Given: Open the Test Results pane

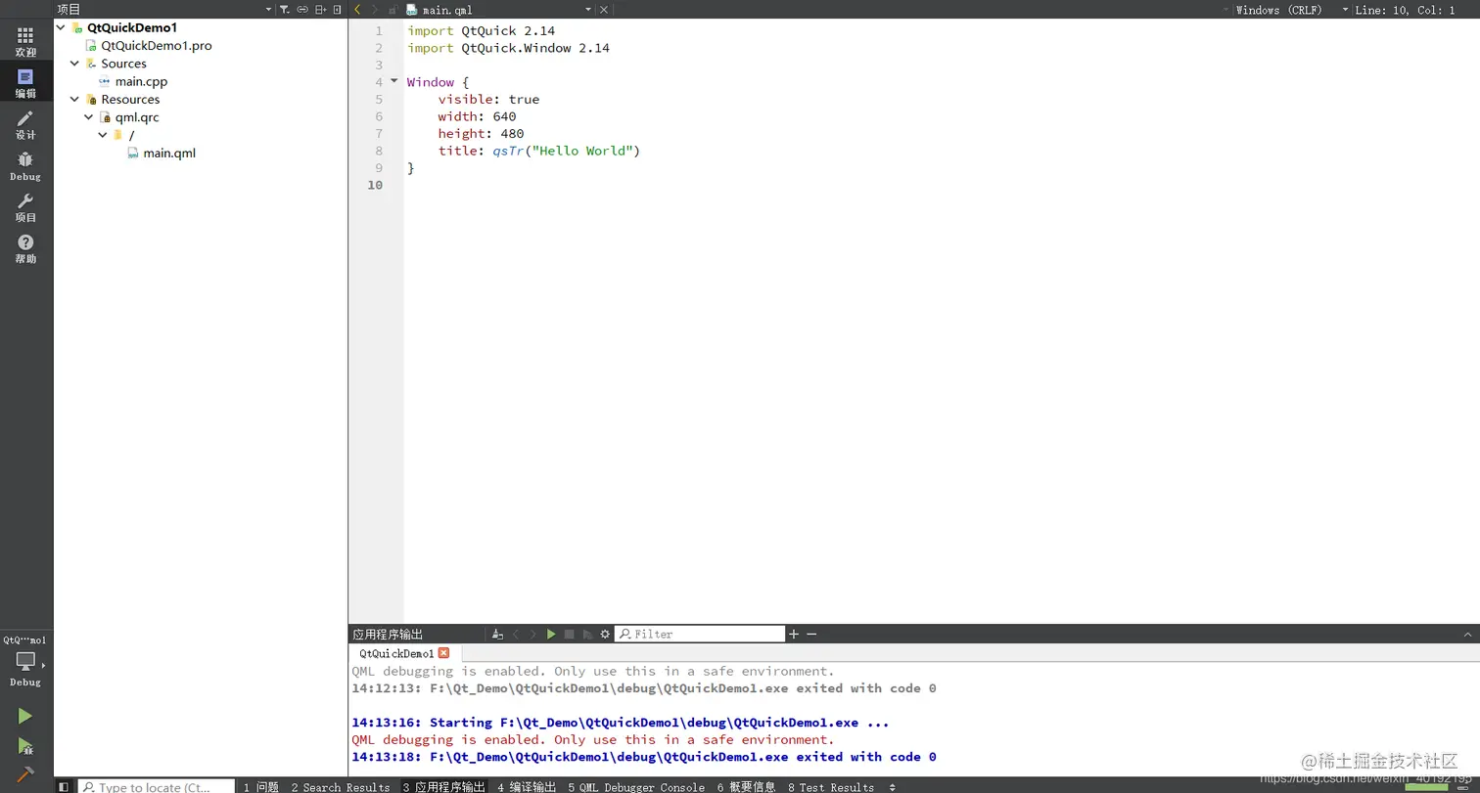Looking at the screenshot, I should 831,786.
